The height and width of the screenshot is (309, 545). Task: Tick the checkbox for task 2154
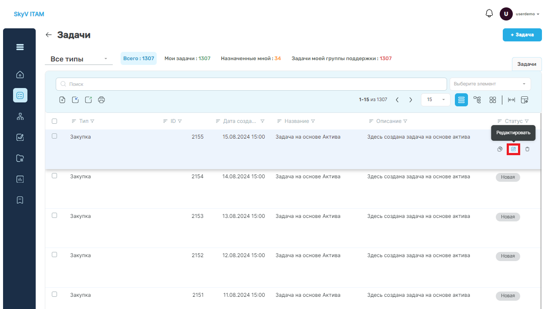pyautogui.click(x=54, y=176)
